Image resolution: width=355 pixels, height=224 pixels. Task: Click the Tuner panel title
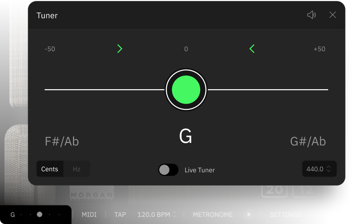tap(47, 16)
